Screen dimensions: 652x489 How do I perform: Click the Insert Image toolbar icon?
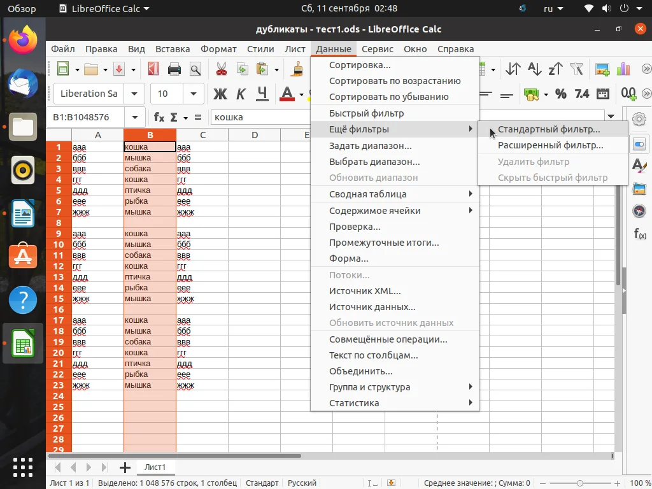[601, 68]
